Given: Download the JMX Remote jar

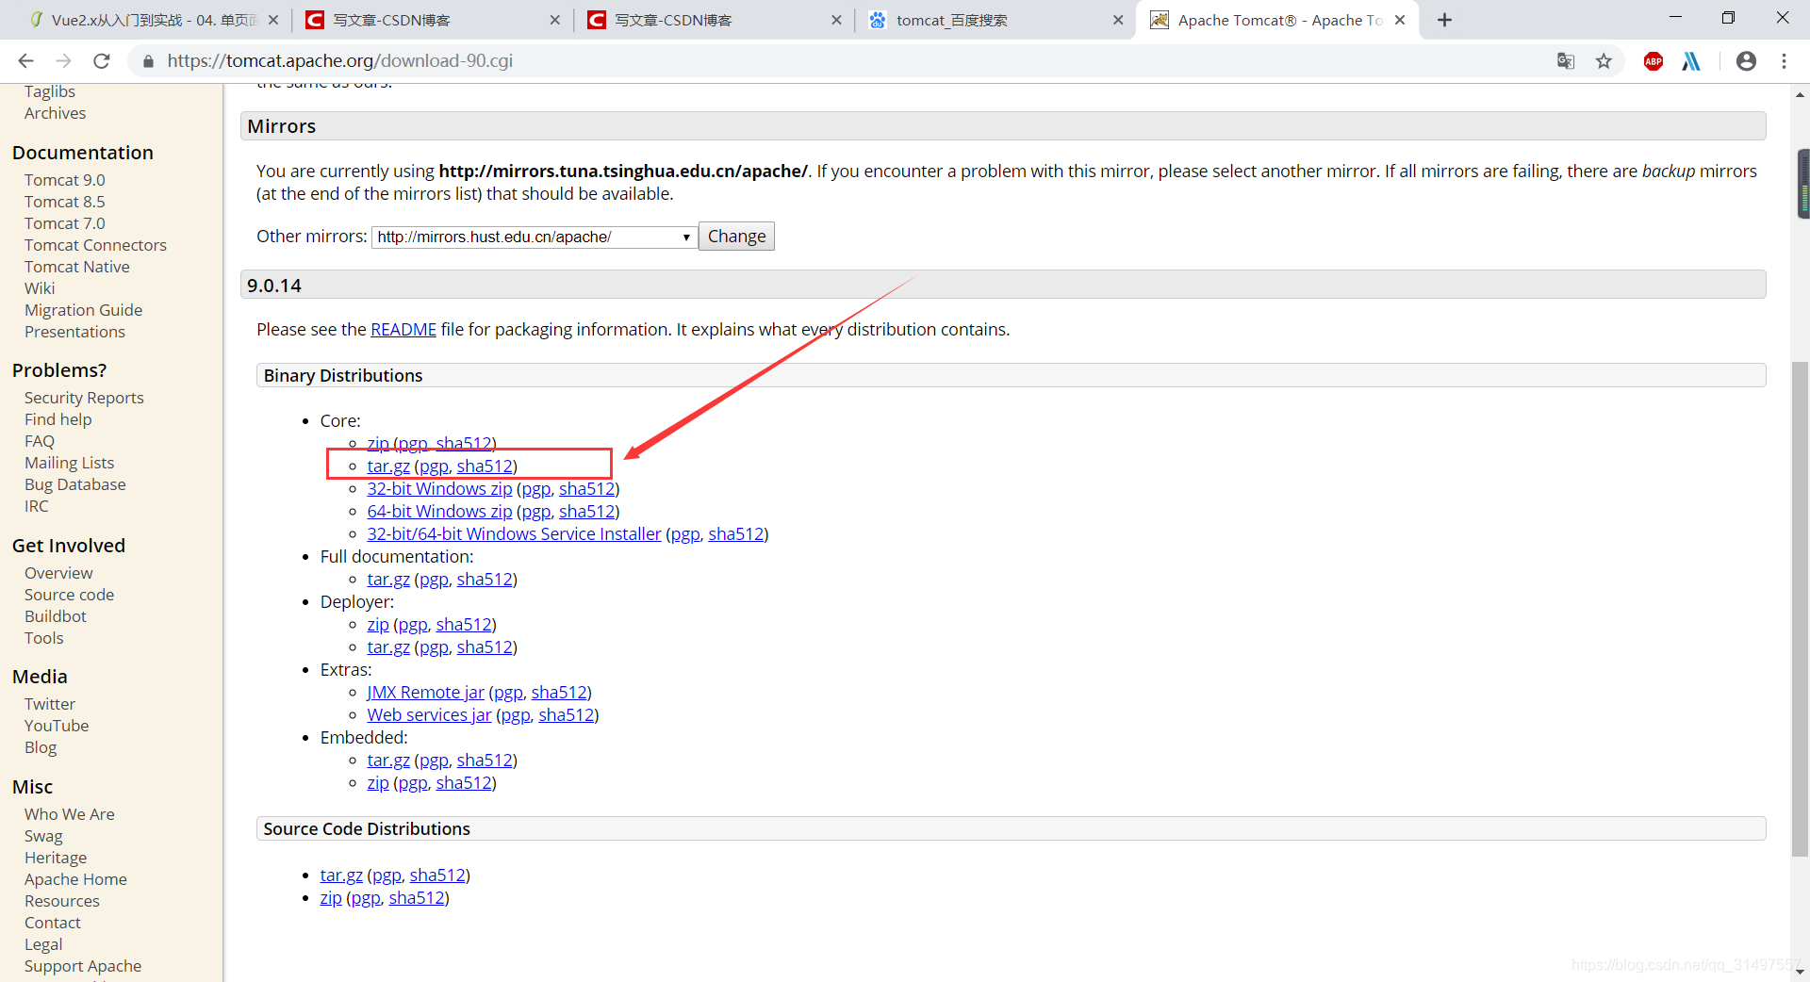Looking at the screenshot, I should click(425, 693).
